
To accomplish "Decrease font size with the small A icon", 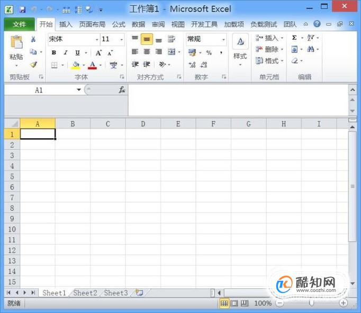I will coord(110,53).
